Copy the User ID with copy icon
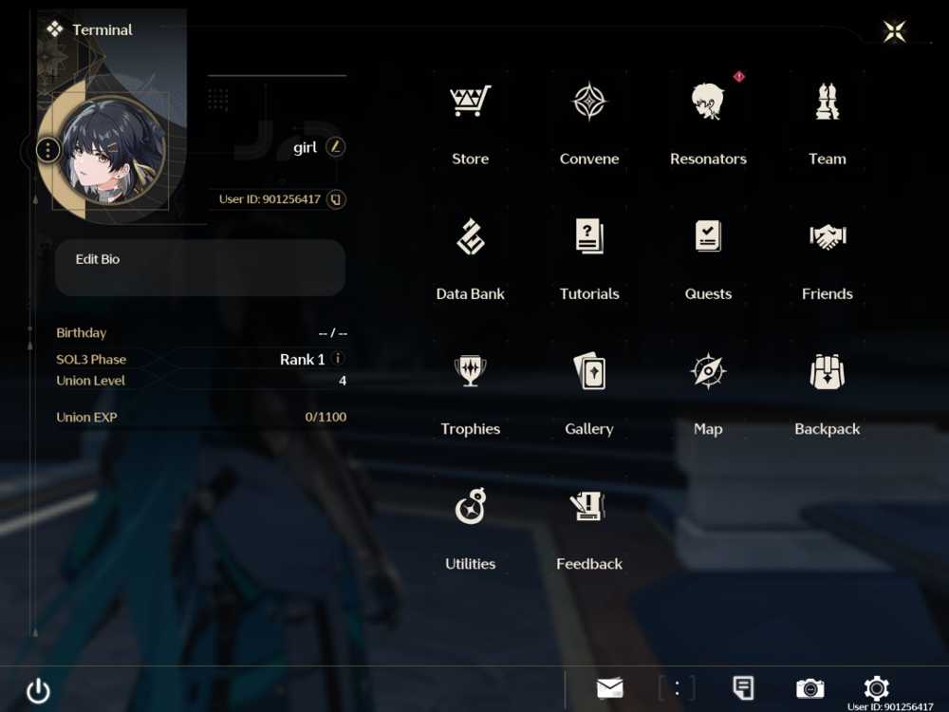 click(x=336, y=199)
